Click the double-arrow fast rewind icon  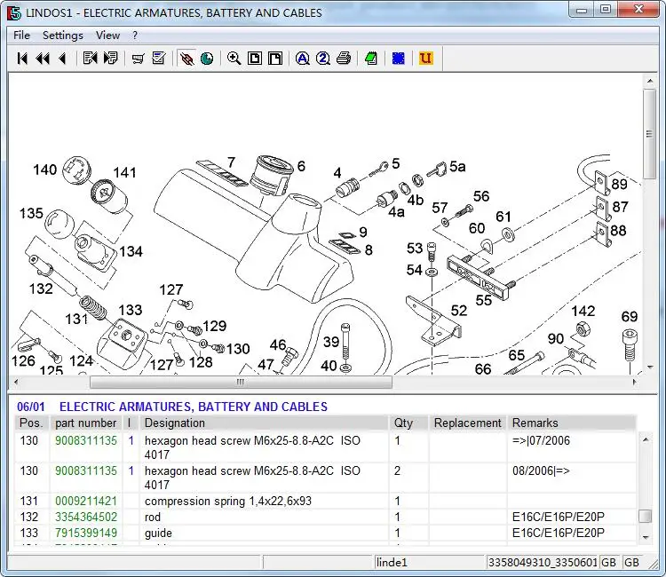42,59
